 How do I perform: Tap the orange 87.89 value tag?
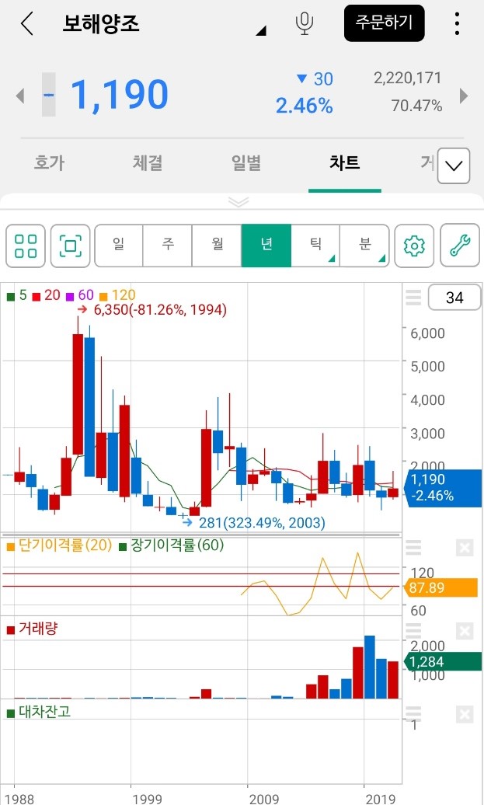(441, 587)
